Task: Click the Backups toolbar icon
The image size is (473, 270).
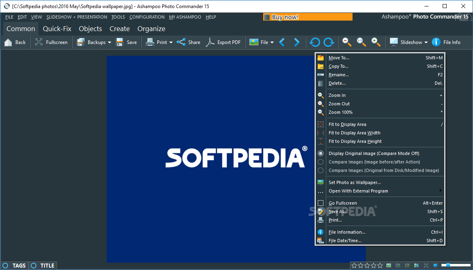Action: 80,42
